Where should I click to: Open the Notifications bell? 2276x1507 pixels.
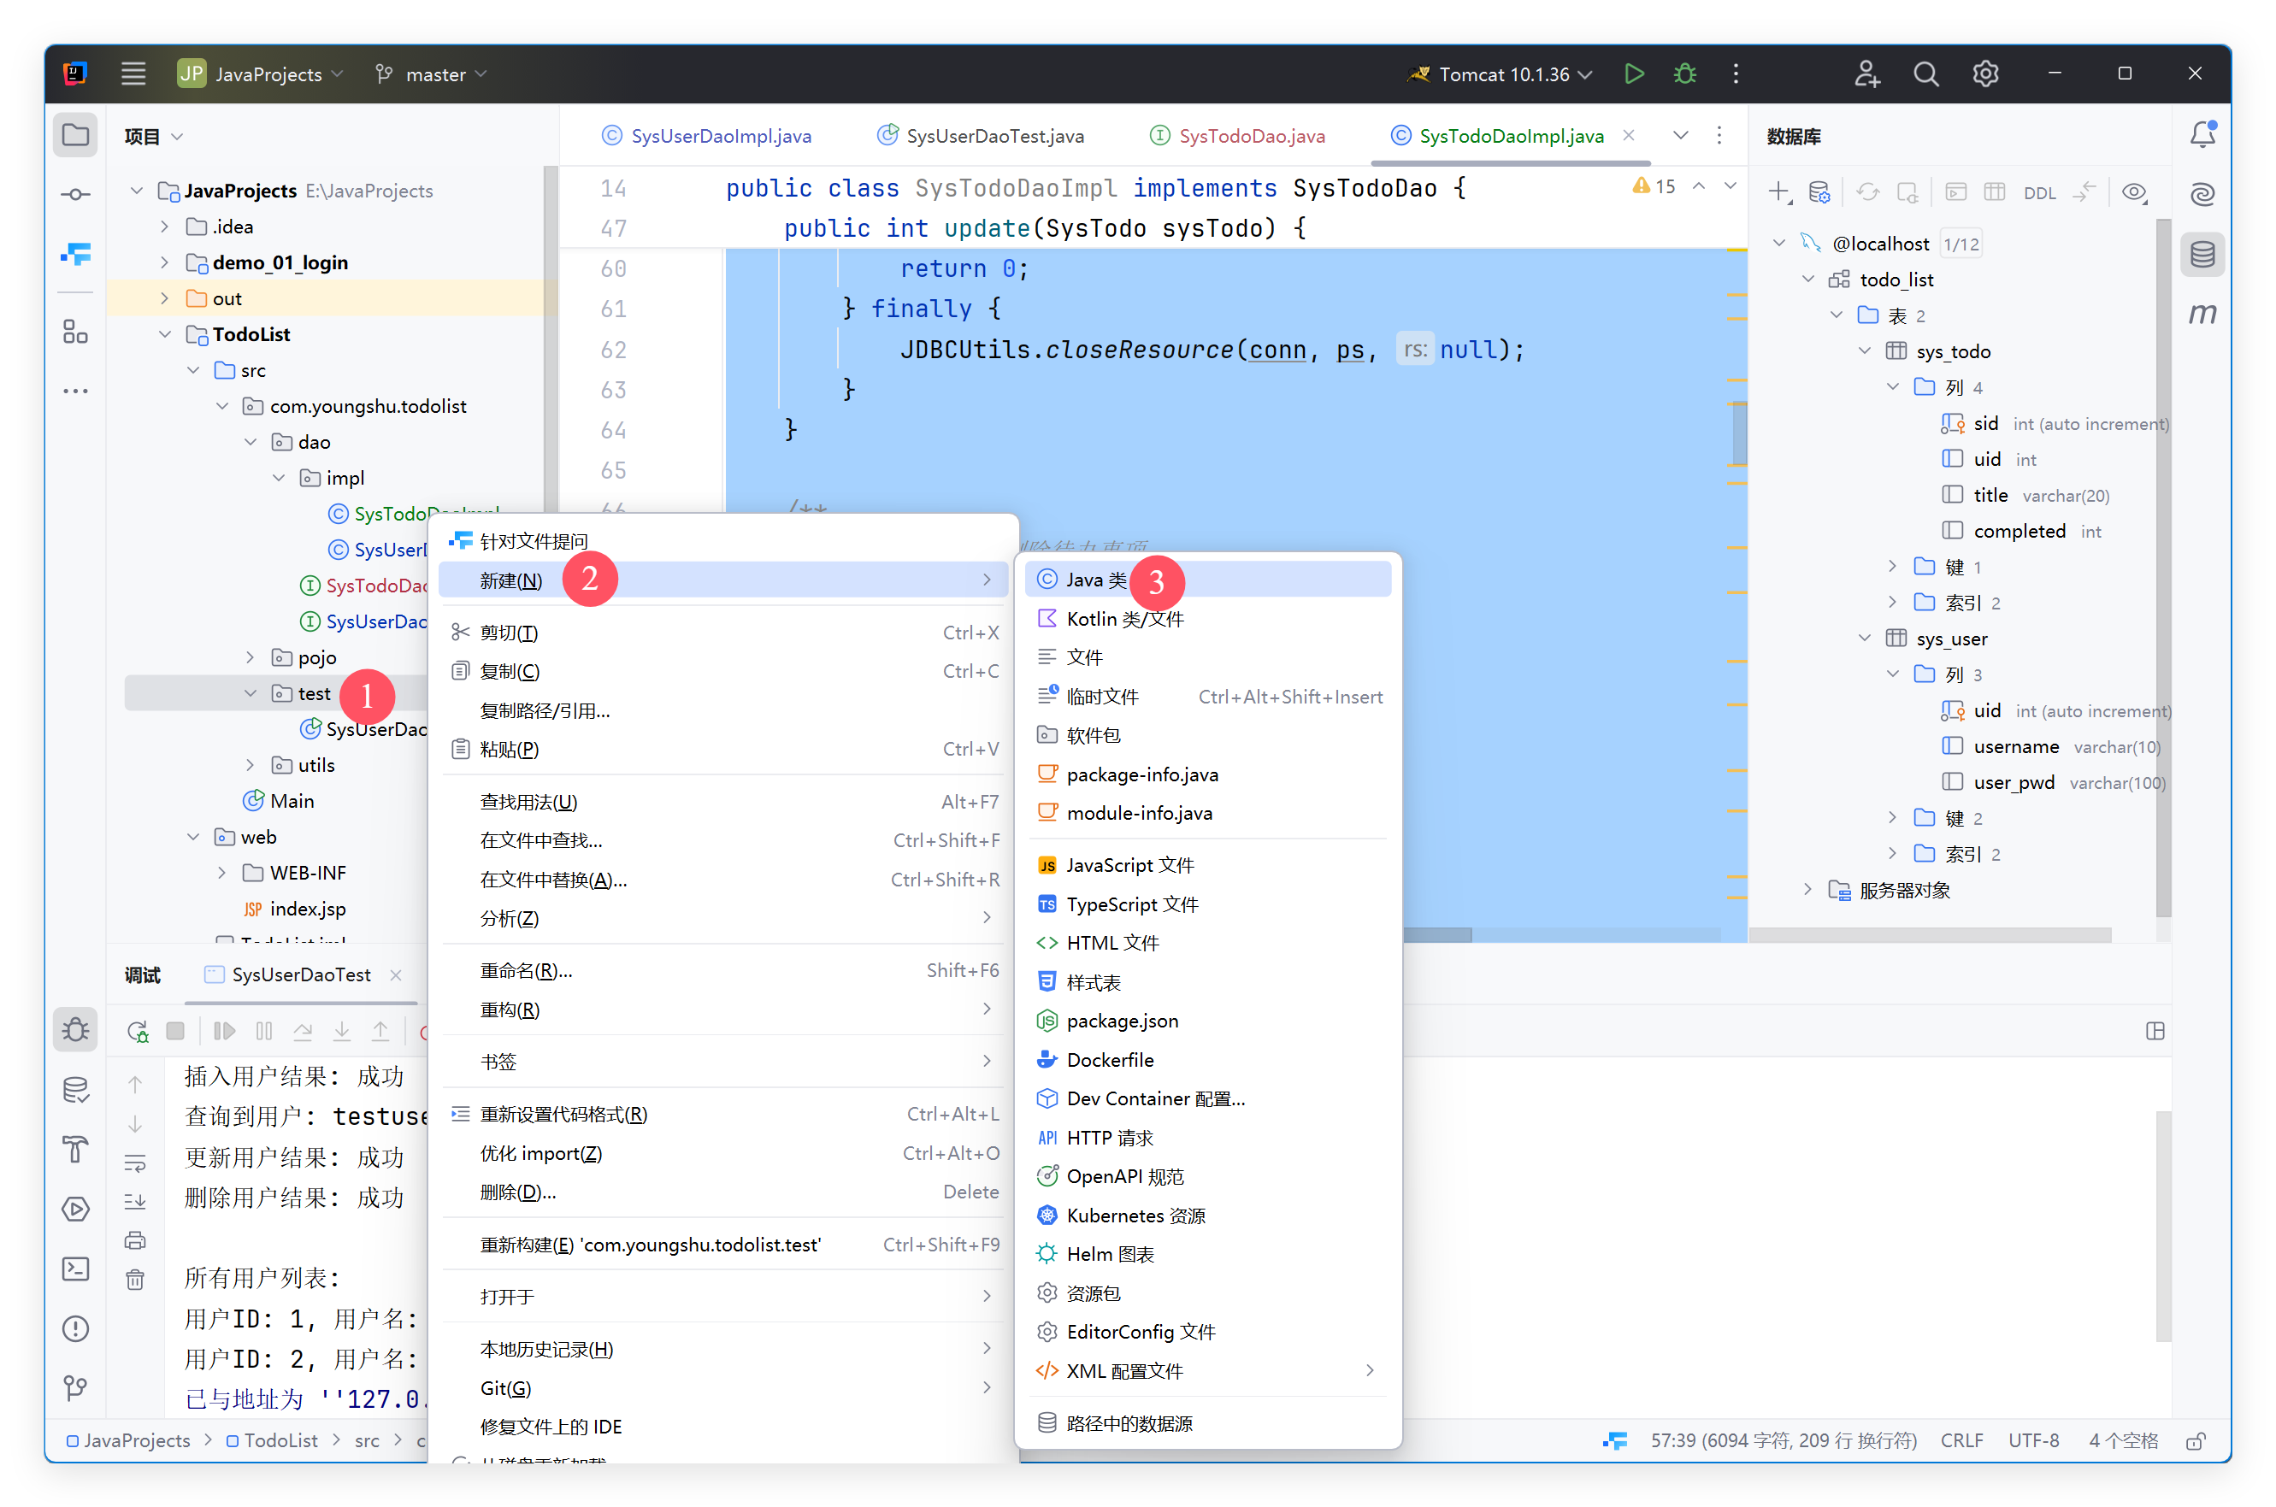tap(2202, 134)
